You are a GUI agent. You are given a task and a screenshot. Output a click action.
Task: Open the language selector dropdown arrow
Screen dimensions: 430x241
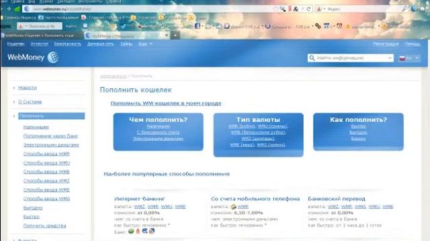[417, 58]
